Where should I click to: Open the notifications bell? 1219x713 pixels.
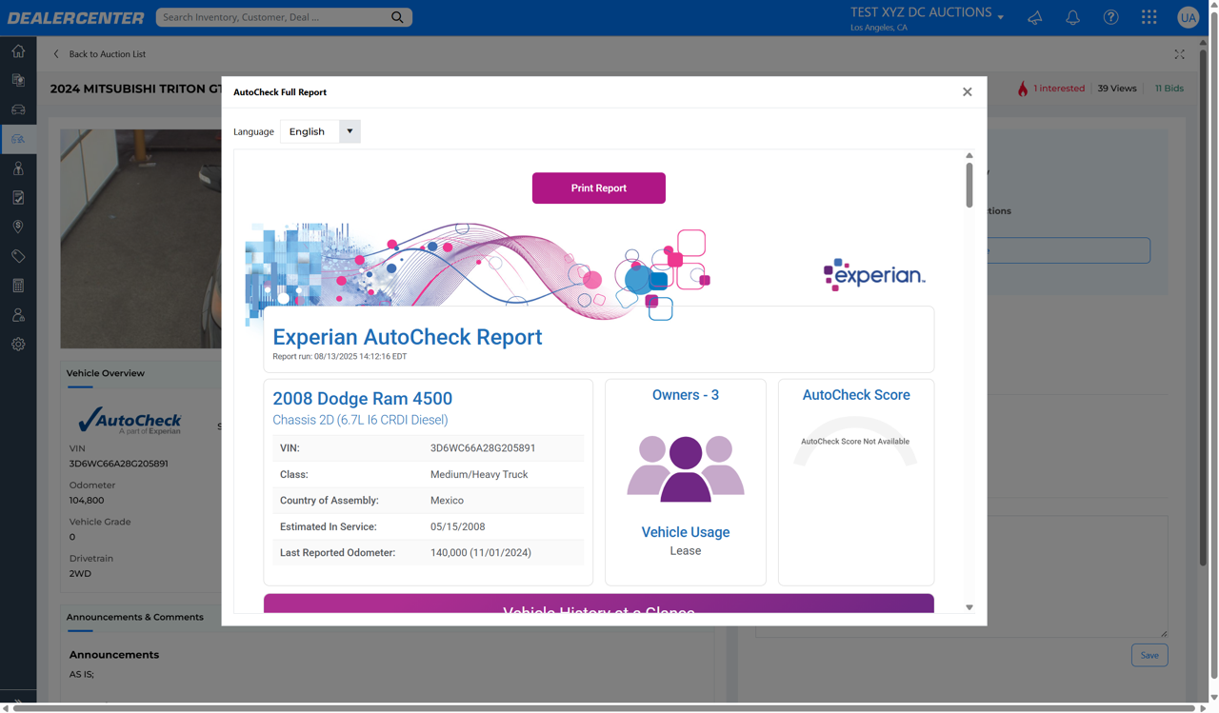[x=1072, y=17]
